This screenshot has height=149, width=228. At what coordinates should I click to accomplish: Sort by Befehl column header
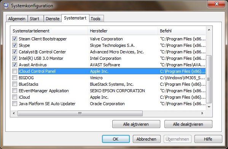click(x=182, y=31)
